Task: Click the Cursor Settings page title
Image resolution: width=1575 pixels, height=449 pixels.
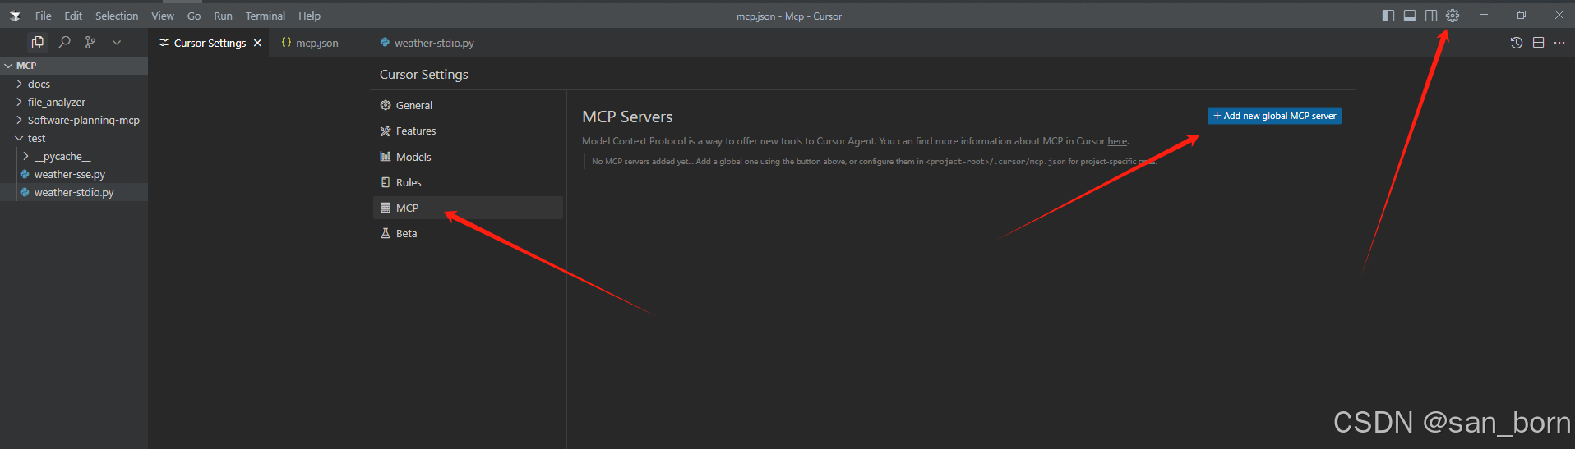Action: click(x=424, y=75)
